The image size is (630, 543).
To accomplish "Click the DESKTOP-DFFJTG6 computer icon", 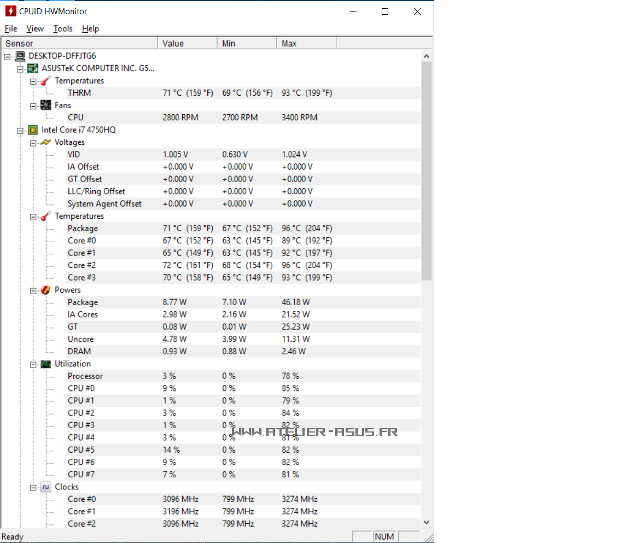I will (x=20, y=56).
